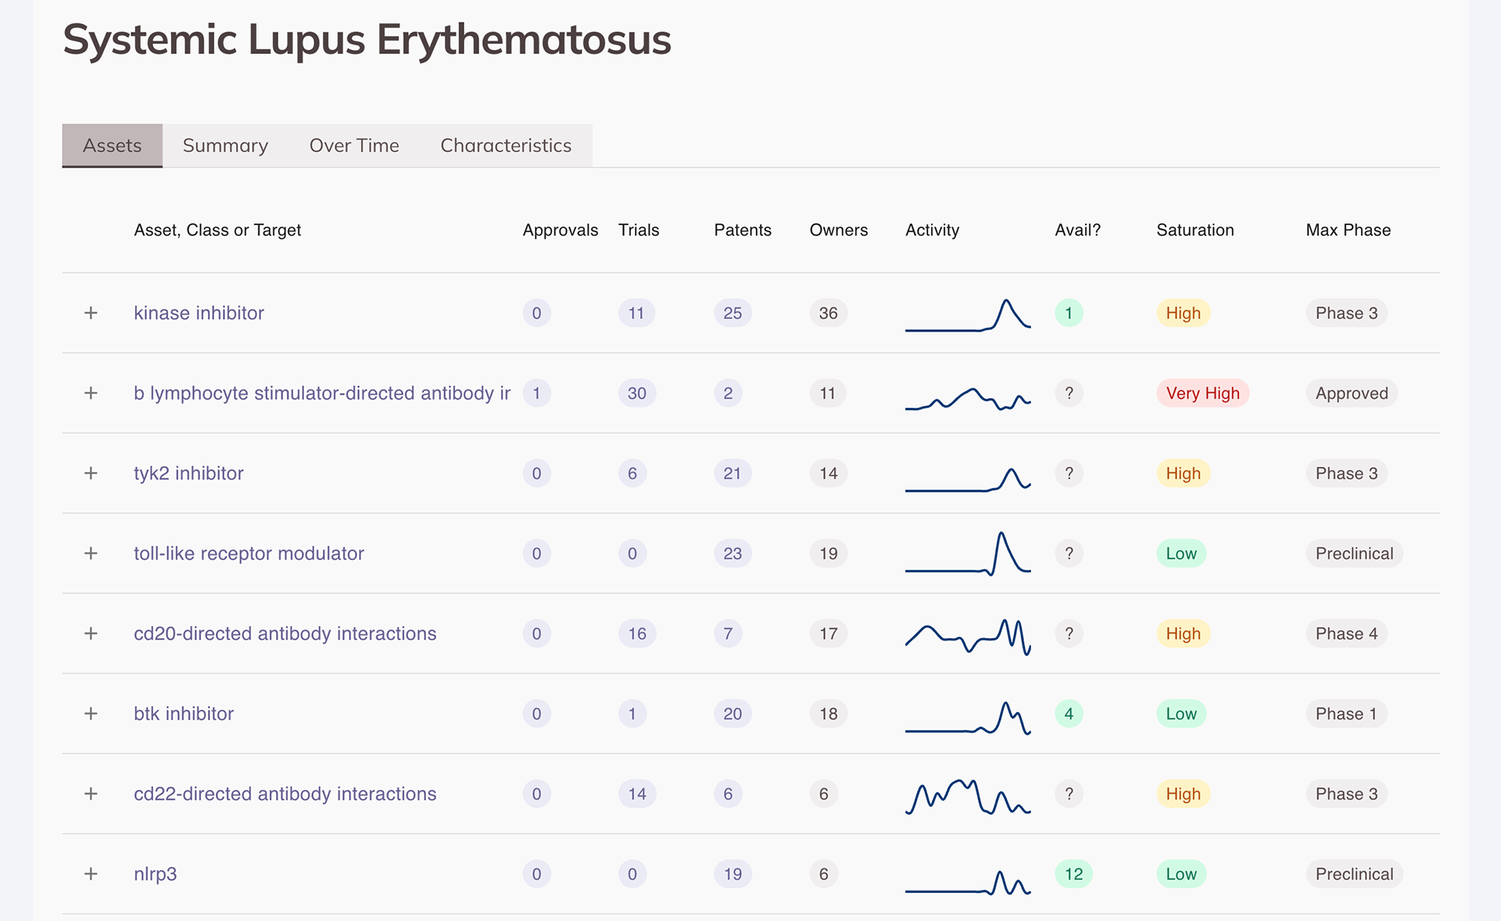Image resolution: width=1501 pixels, height=921 pixels.
Task: Click the Patents column header
Action: (742, 230)
